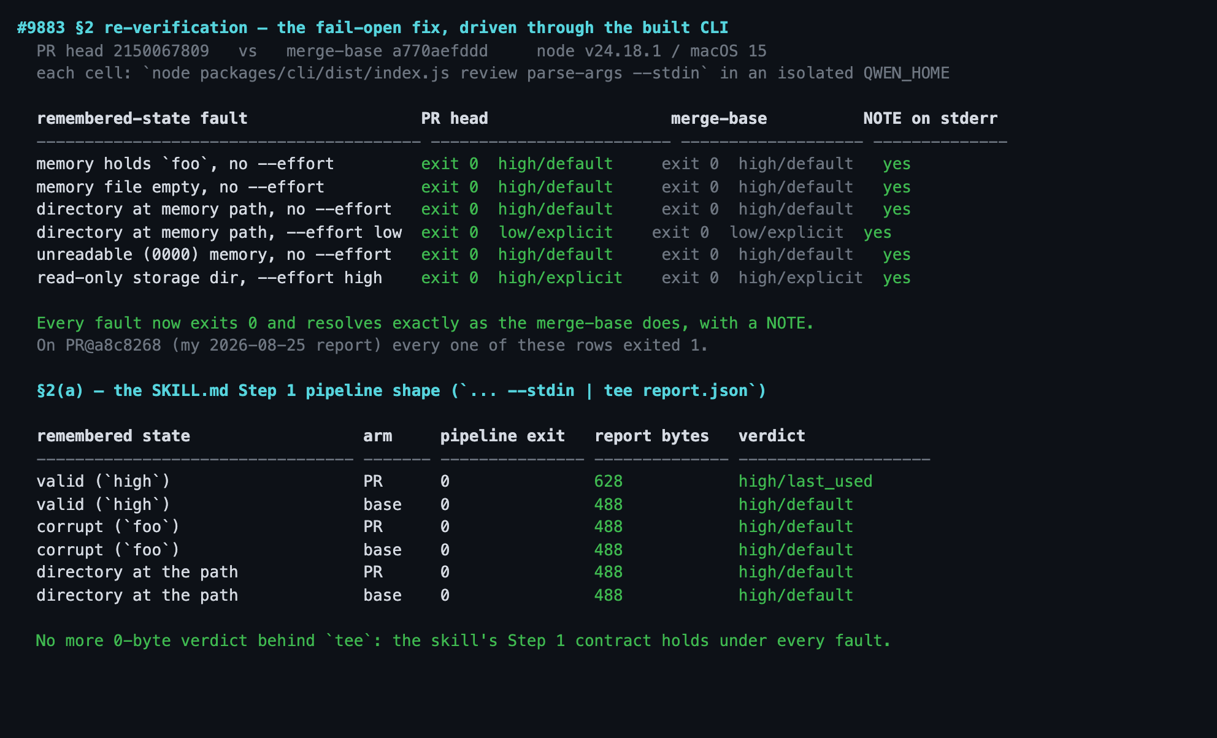Click the 'report bytes' column header
The image size is (1217, 738).
pyautogui.click(x=651, y=436)
